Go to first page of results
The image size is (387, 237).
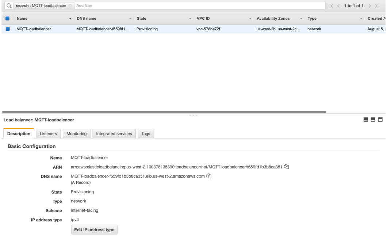click(x=331, y=6)
